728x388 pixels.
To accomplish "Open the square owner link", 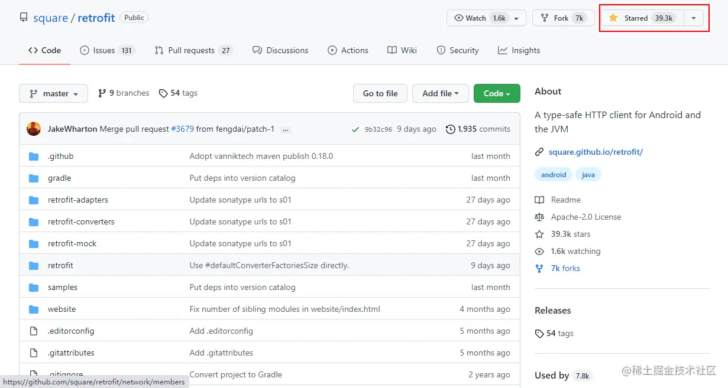I will click(50, 18).
